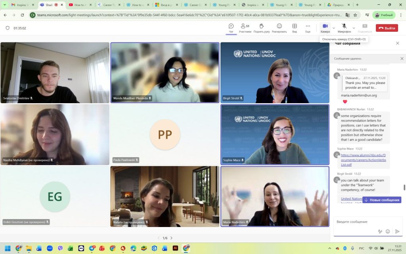Viewport: 406px width, 254px height.
Task: Unmute using the Микрофон button
Action: tap(344, 28)
